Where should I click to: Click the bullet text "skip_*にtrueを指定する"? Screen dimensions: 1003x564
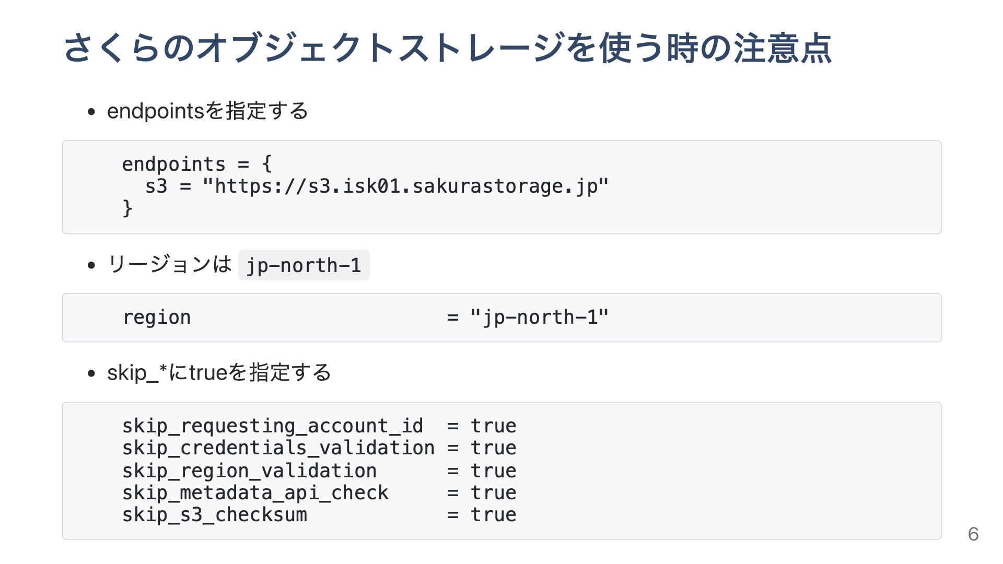coord(219,373)
